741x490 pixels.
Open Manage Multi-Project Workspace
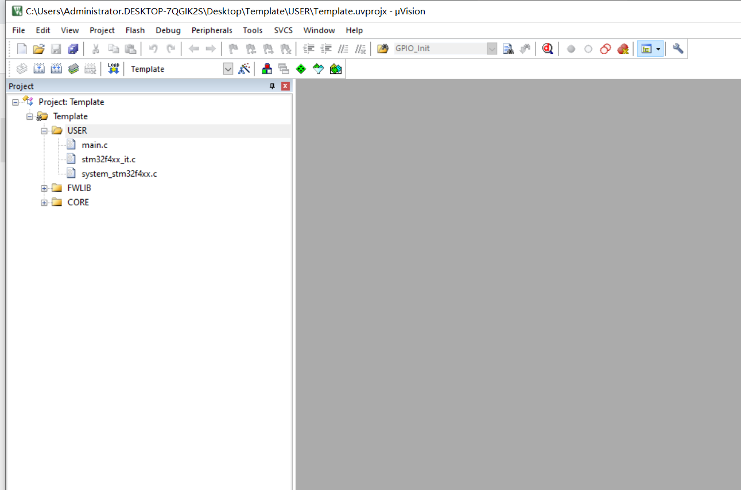point(284,69)
